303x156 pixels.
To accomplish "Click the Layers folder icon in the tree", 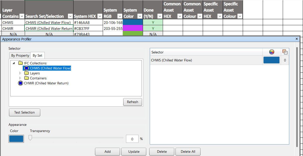I will tap(27, 73).
